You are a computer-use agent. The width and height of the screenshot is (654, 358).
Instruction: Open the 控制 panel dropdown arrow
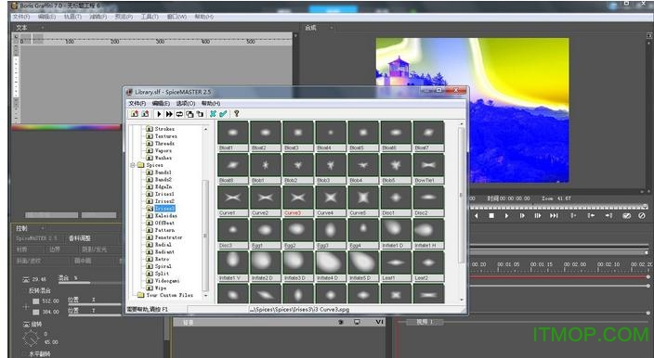[42, 228]
